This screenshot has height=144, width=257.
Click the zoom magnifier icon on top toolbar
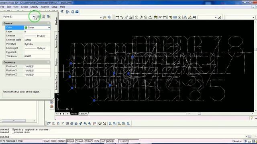point(62,12)
